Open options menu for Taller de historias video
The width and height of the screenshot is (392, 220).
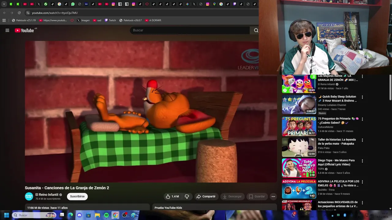[x=362, y=140]
